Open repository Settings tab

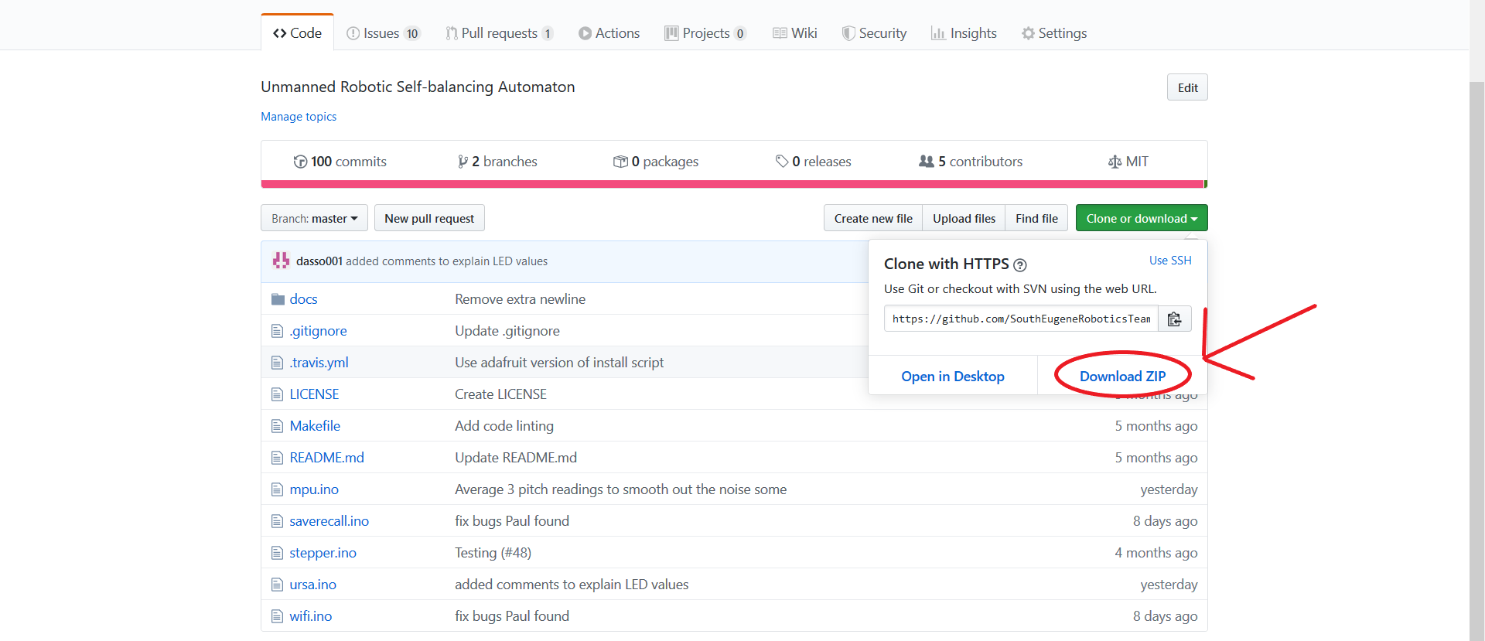click(1054, 33)
